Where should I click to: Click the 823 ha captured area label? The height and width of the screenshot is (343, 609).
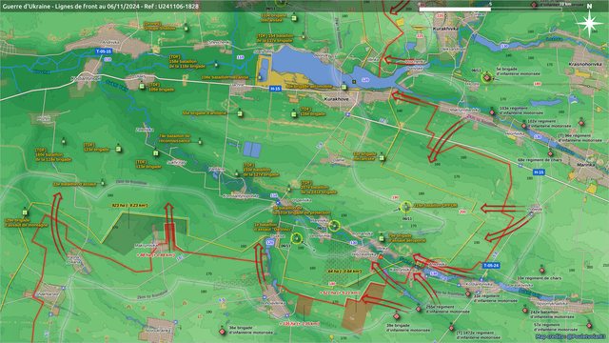[129, 205]
